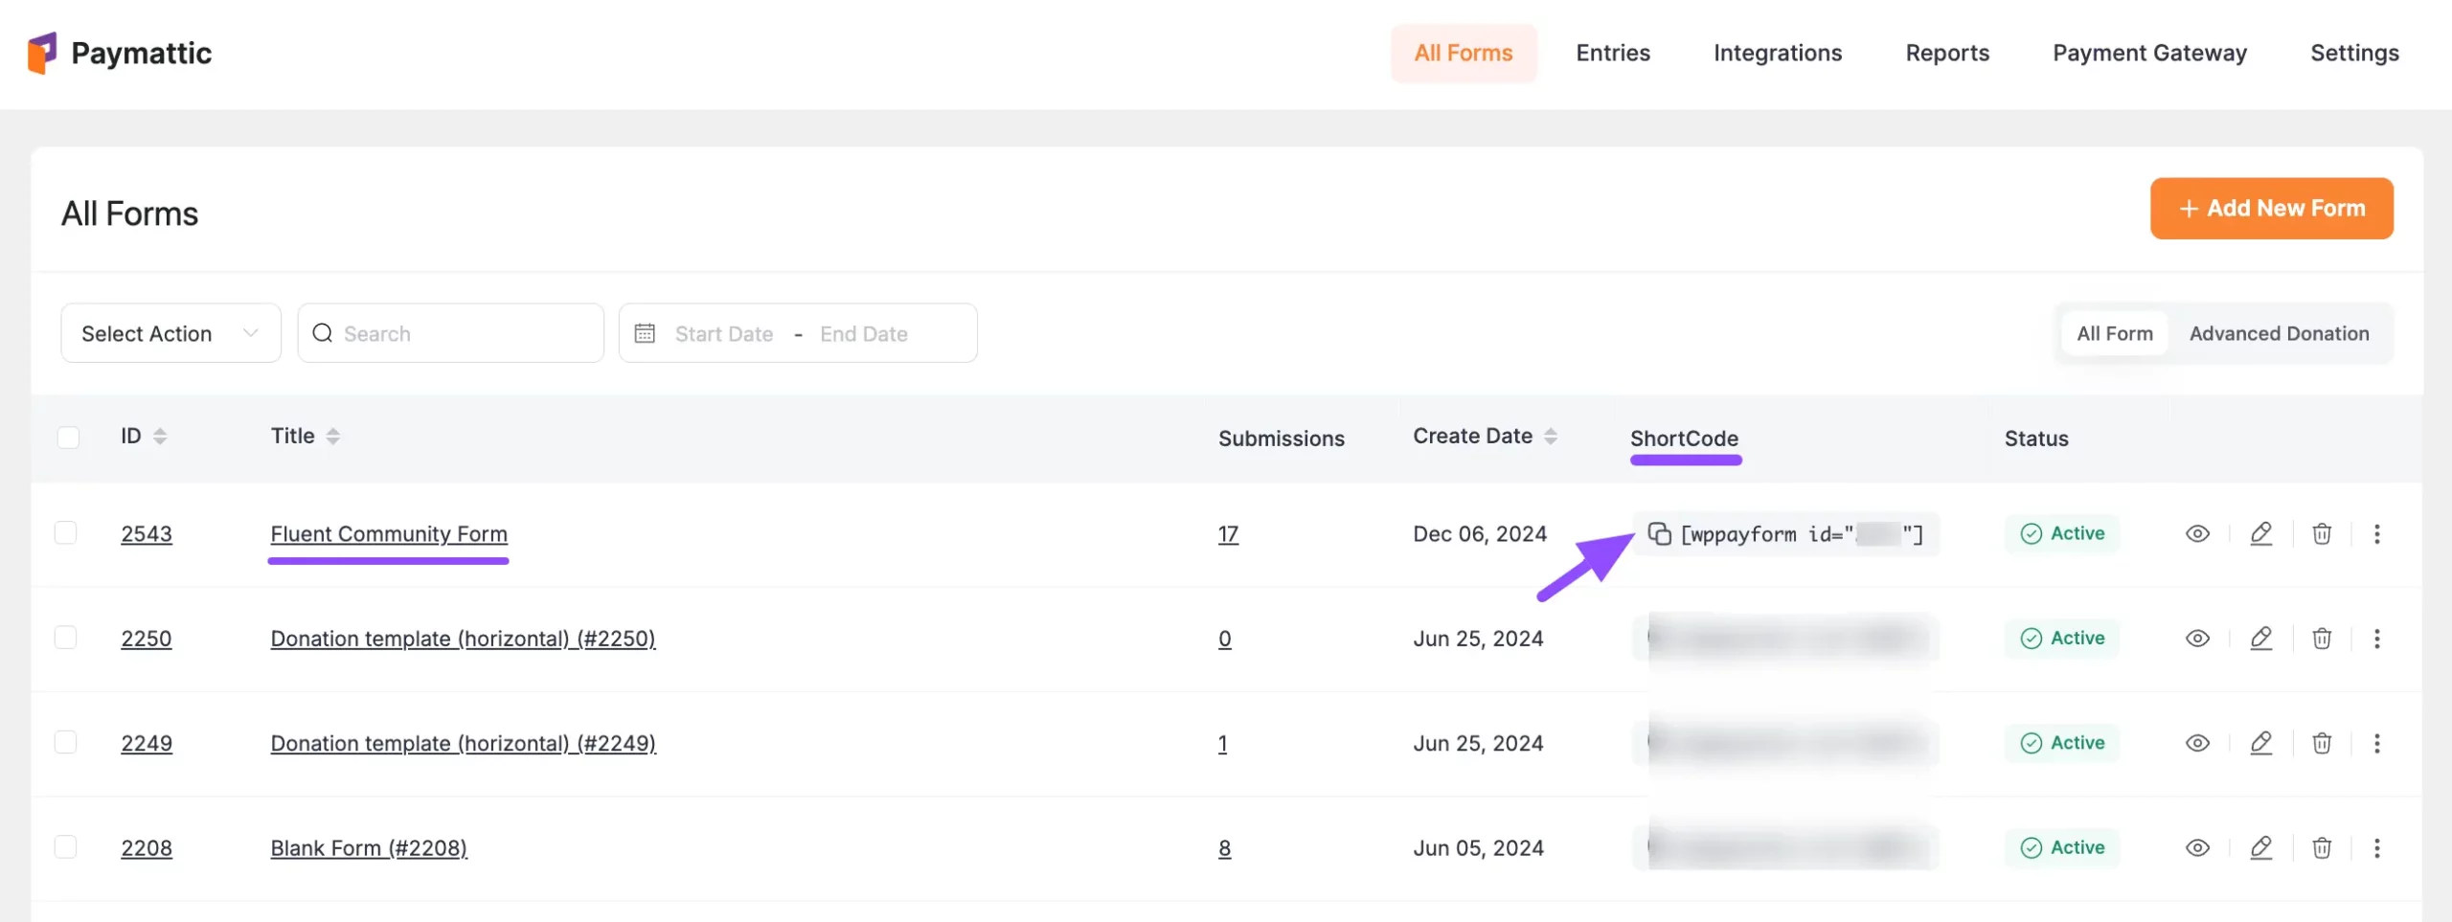This screenshot has height=922, width=2452.
Task: Click the Dec 06, 2024 date cell
Action: pos(1480,534)
